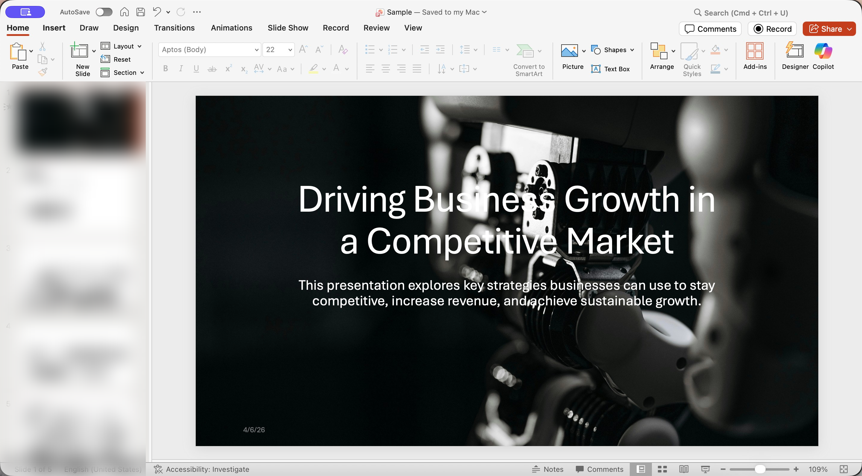The height and width of the screenshot is (476, 862).
Task: Click the zoom slider handle
Action: point(760,469)
